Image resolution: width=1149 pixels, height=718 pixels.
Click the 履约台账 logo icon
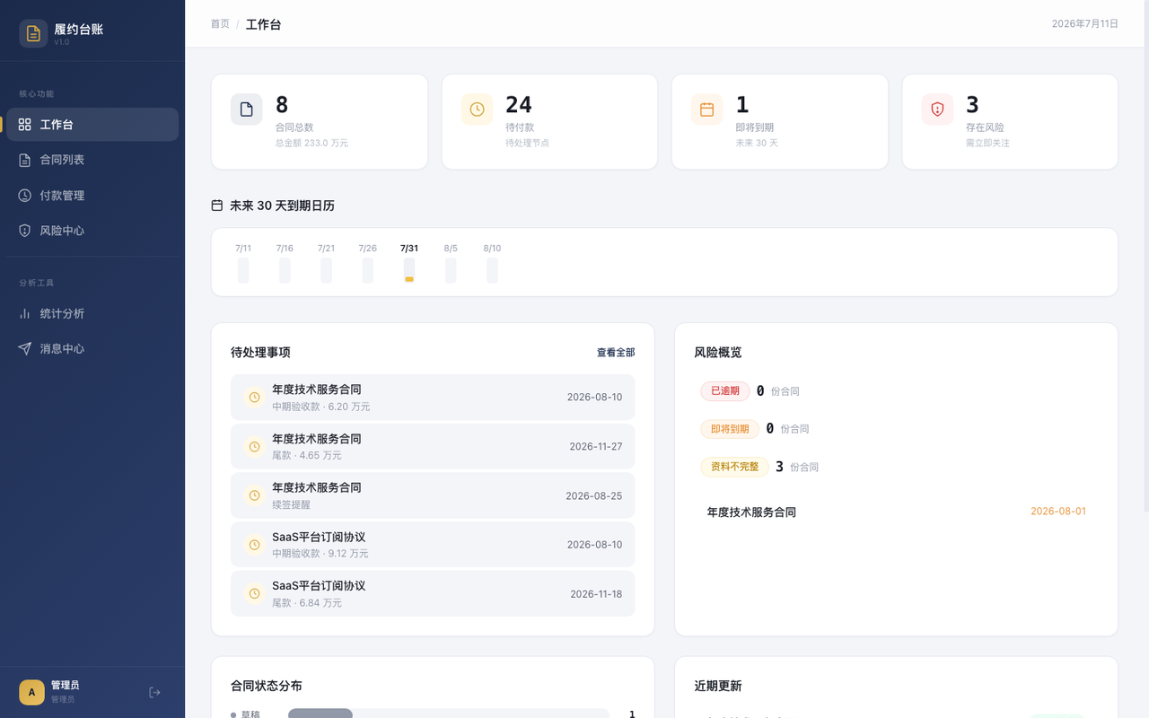tap(33, 34)
